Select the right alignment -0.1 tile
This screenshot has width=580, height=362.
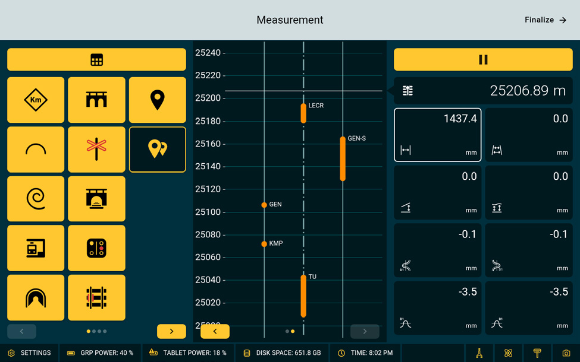[x=529, y=250]
